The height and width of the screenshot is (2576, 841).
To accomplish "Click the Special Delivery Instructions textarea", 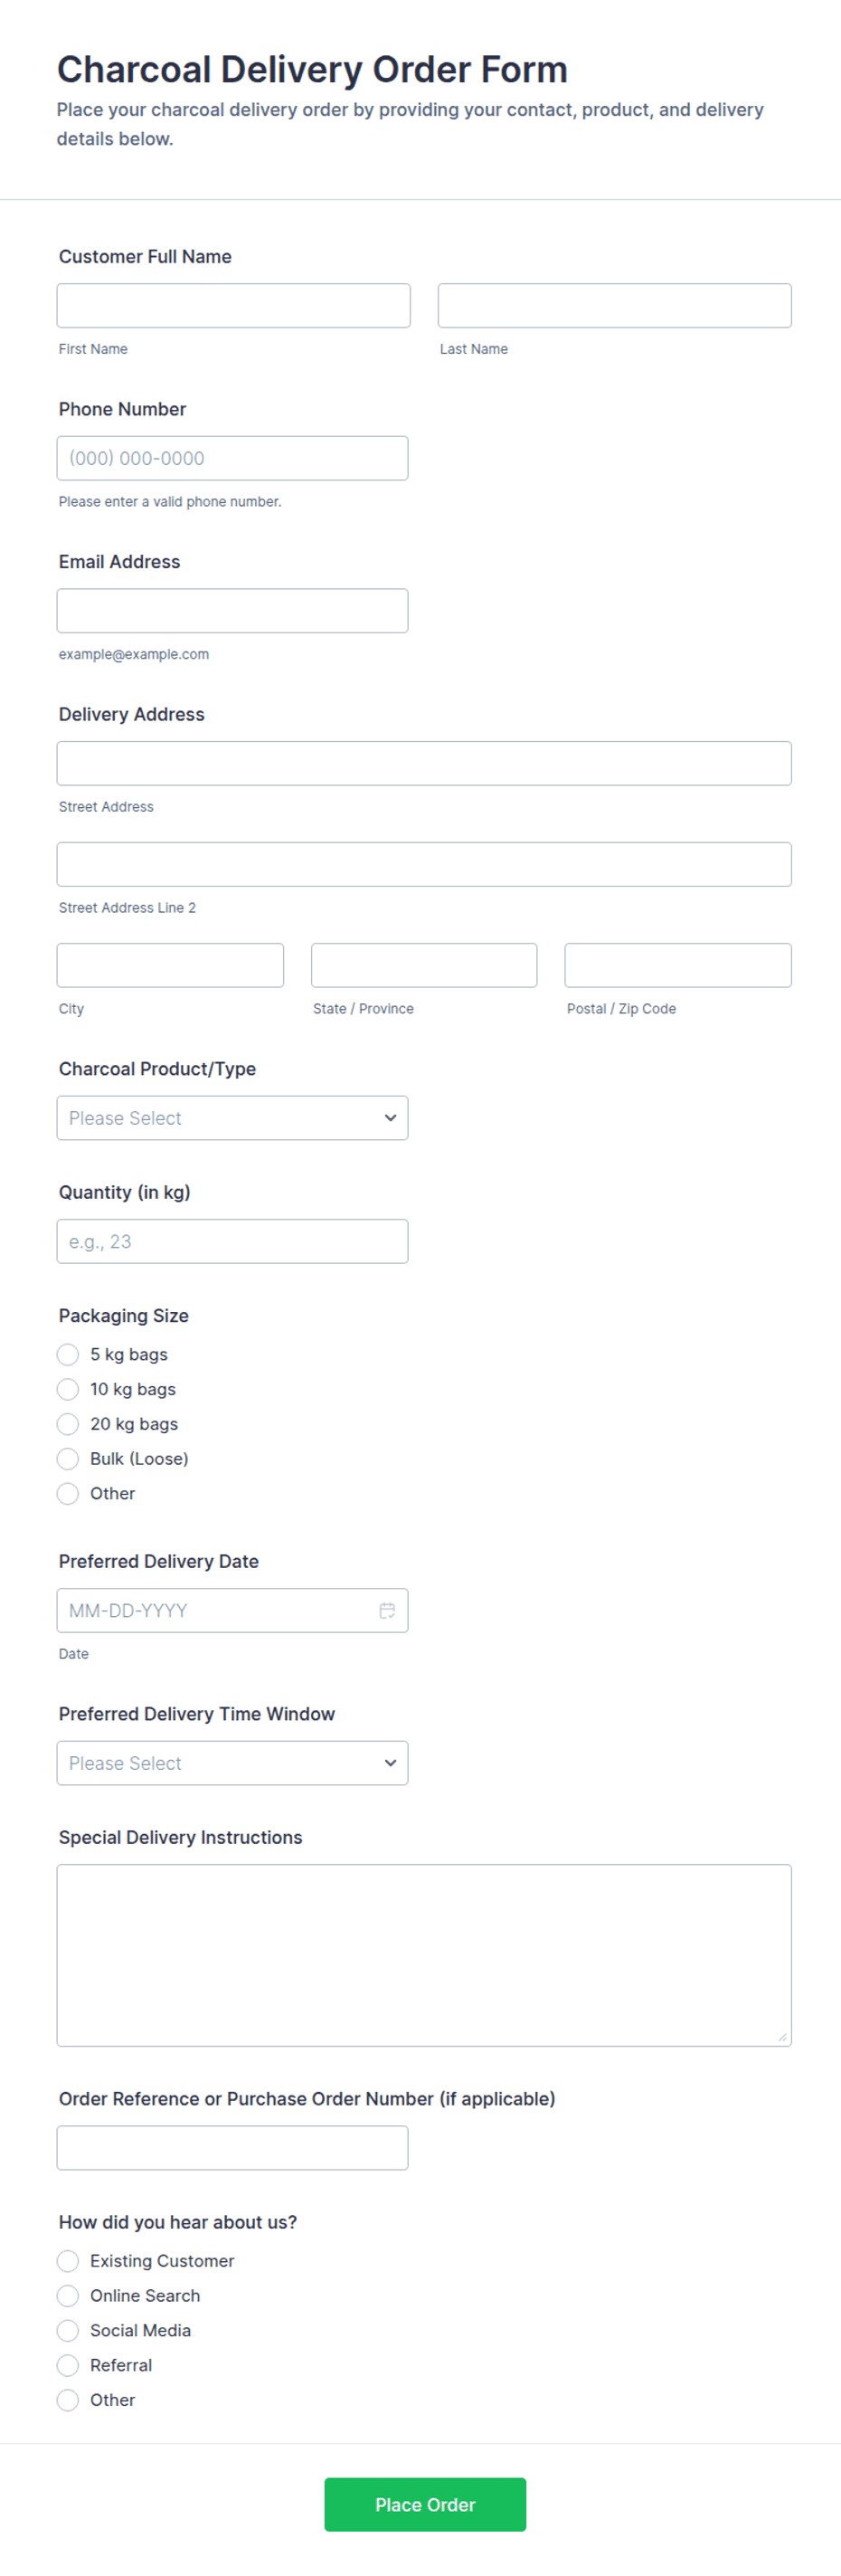I will (424, 1955).
